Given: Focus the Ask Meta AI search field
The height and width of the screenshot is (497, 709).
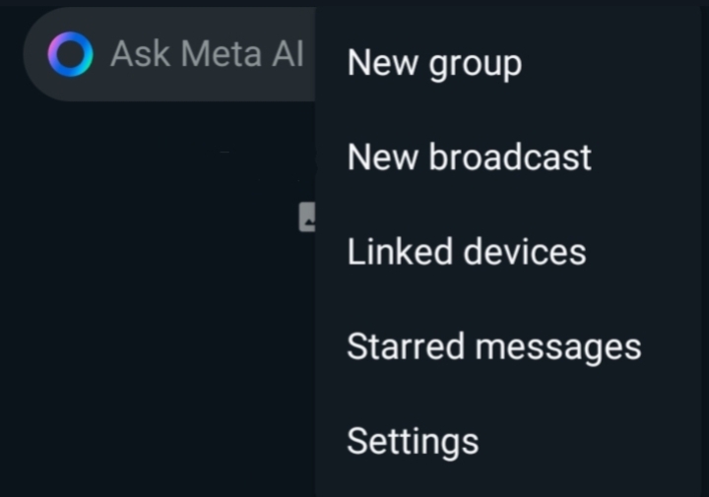Looking at the screenshot, I should (169, 54).
